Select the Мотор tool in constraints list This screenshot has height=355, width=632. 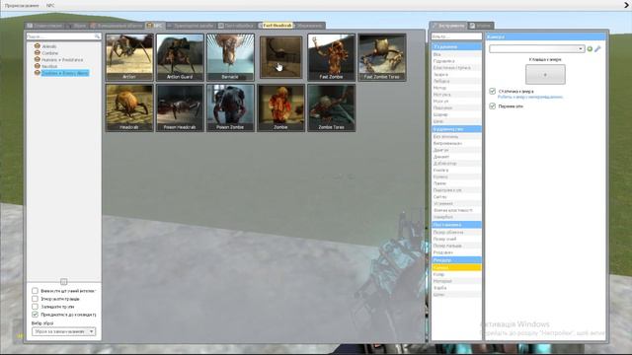pos(456,88)
